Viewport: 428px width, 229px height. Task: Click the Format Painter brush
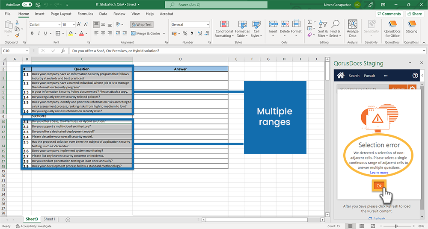[x=17, y=35]
